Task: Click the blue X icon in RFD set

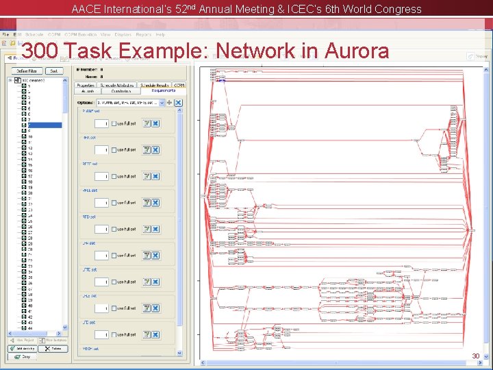Action: pyautogui.click(x=155, y=229)
